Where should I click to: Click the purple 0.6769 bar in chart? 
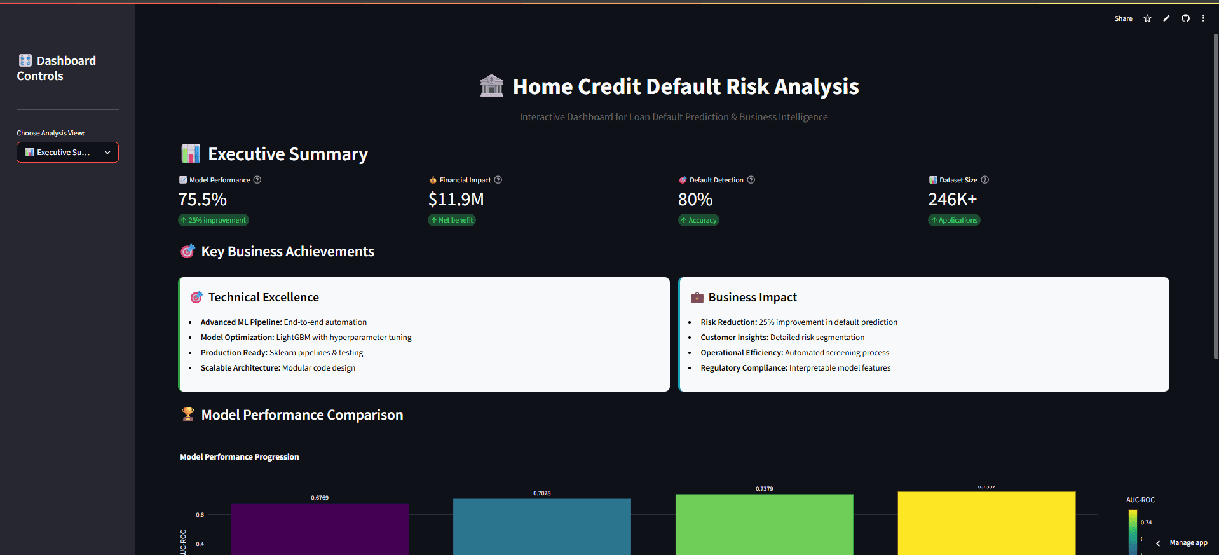320,529
